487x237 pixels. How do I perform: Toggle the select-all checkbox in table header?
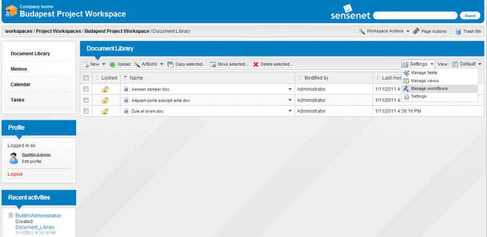coord(86,78)
